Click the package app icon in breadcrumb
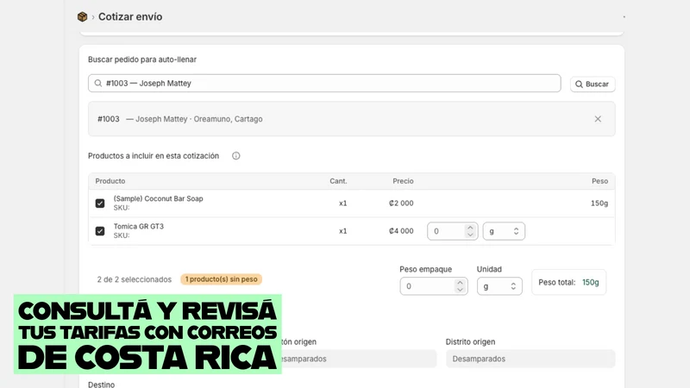Screen dimensions: 690x388 tap(82, 16)
